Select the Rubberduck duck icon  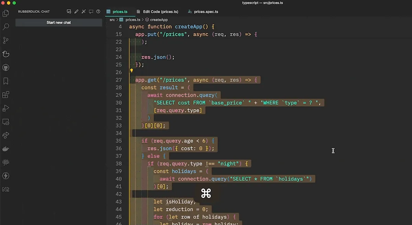pos(5,54)
